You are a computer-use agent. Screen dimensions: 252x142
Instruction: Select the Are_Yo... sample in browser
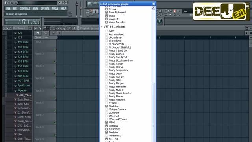tap(25, 95)
